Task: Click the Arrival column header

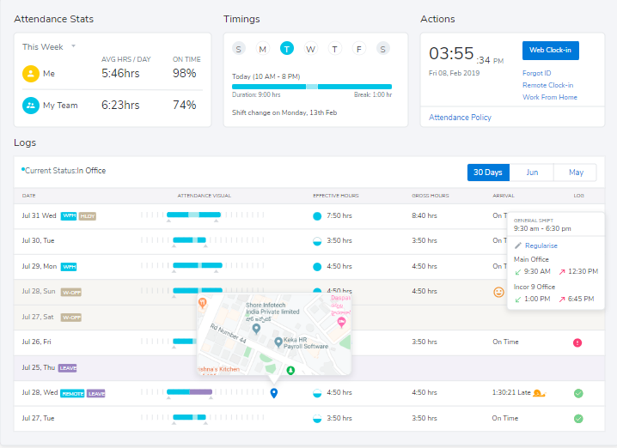Action: pos(504,196)
